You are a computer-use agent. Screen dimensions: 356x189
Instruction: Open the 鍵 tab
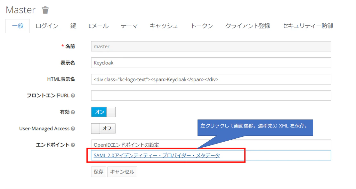(73, 26)
